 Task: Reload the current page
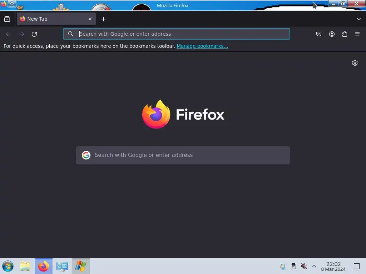pyautogui.click(x=34, y=34)
